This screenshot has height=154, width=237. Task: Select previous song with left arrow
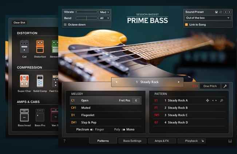(116, 82)
